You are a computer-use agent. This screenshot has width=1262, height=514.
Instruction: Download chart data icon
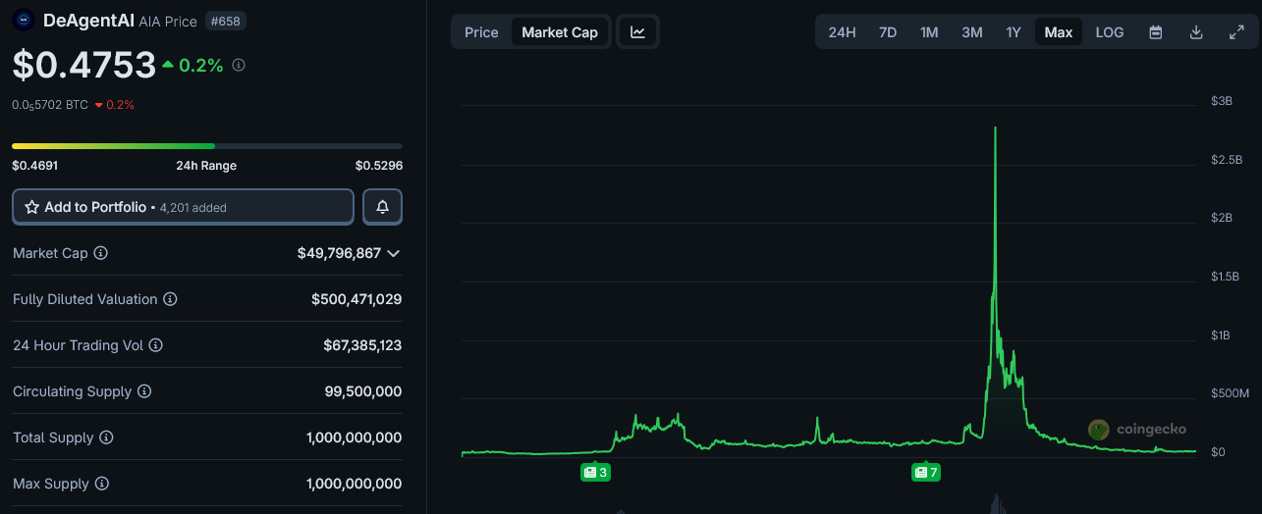1196,32
